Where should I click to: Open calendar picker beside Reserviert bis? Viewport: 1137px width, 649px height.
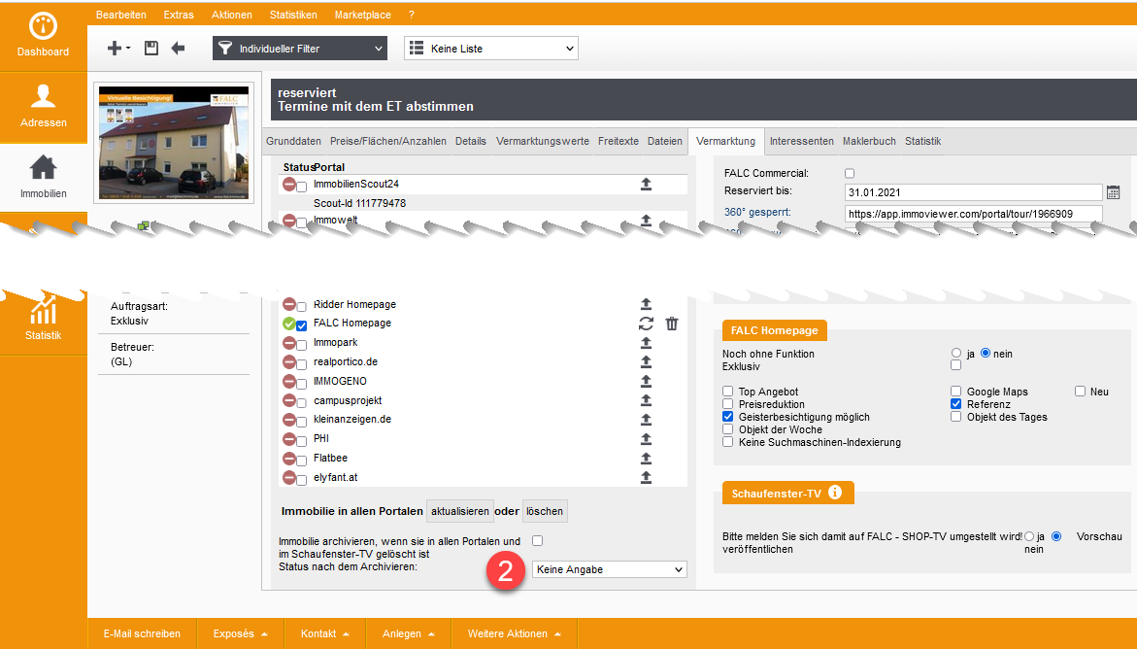point(1113,192)
